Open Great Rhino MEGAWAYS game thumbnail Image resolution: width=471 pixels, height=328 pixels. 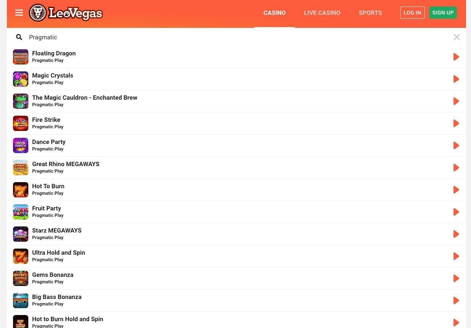[21, 168]
